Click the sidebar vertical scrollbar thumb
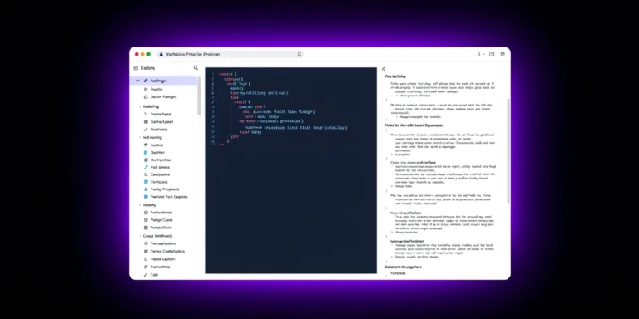Screen dimensions: 639x319 [199, 96]
